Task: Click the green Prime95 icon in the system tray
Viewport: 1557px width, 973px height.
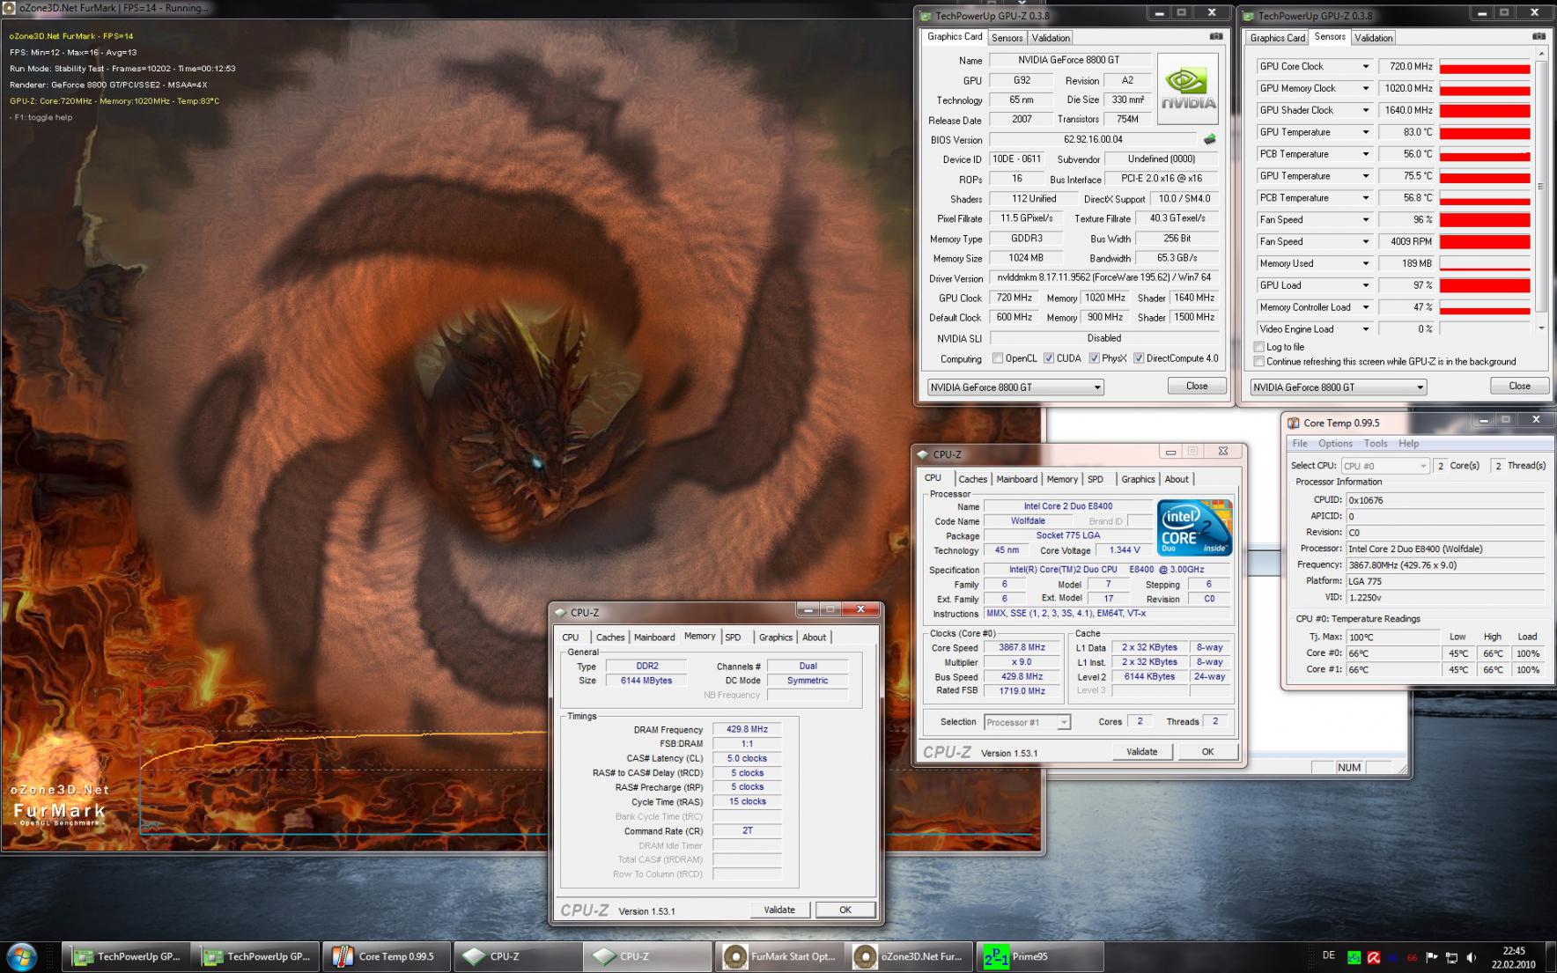Action: pyautogui.click(x=1354, y=957)
